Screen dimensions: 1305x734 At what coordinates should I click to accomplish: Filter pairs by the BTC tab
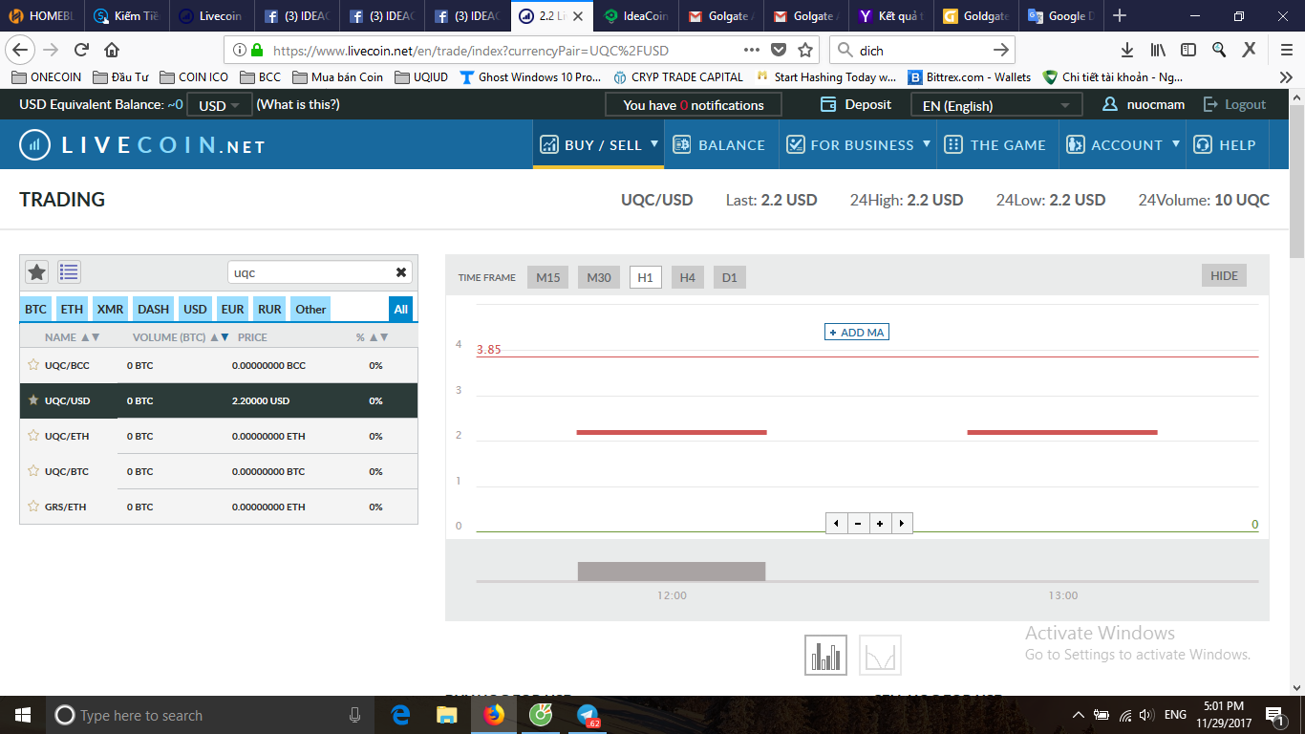(x=35, y=309)
